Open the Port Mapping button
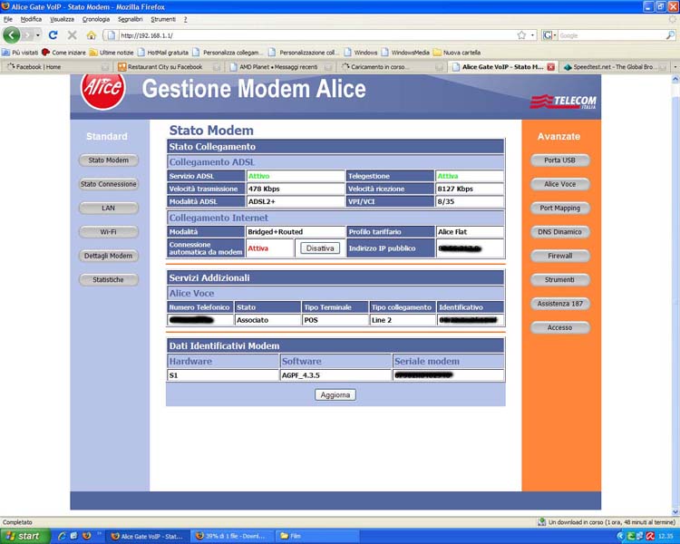The width and height of the screenshot is (680, 544). tap(560, 208)
